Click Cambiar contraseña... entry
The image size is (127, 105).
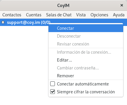(86, 68)
